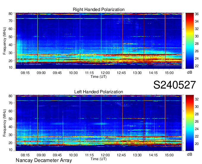Image resolution: width=202 pixels, height=164 pixels.
Task: Click the 11:15 tick on the lower time axis
Action: [89, 155]
